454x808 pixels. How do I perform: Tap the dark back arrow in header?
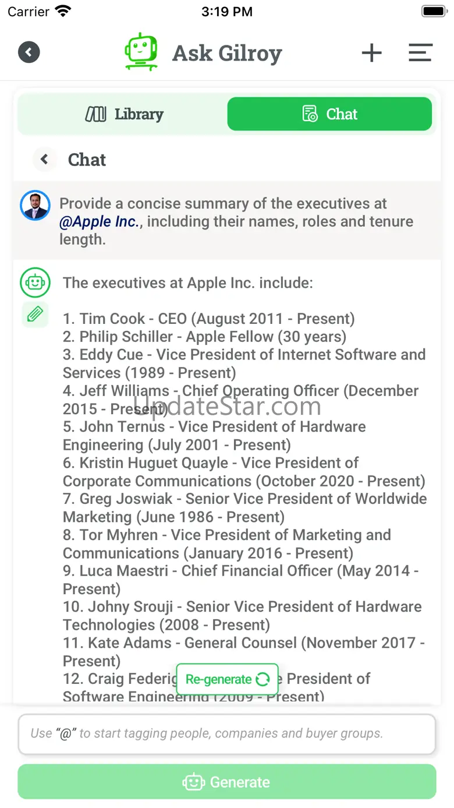pyautogui.click(x=29, y=52)
